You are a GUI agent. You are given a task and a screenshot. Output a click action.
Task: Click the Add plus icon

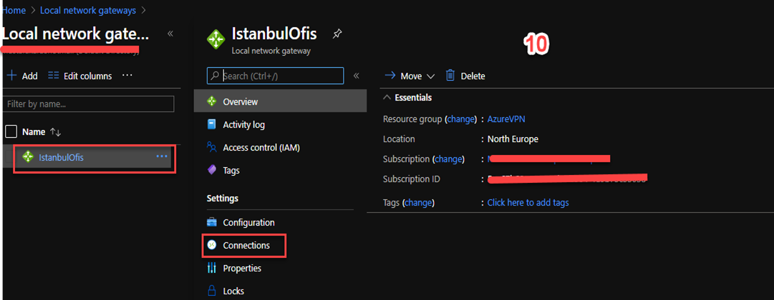(12, 76)
